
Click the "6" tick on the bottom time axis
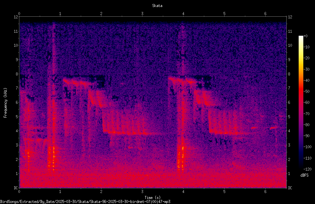pyautogui.click(x=265, y=192)
